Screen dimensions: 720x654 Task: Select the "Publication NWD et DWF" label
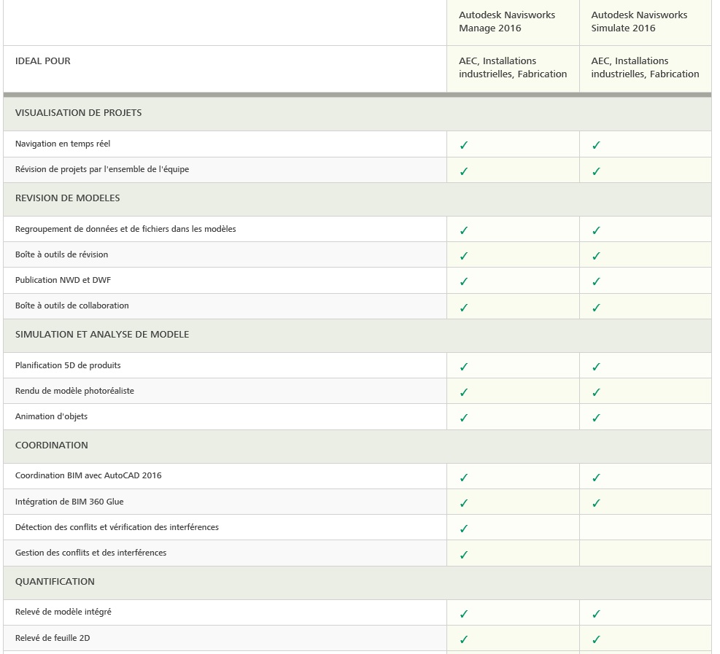[63, 280]
